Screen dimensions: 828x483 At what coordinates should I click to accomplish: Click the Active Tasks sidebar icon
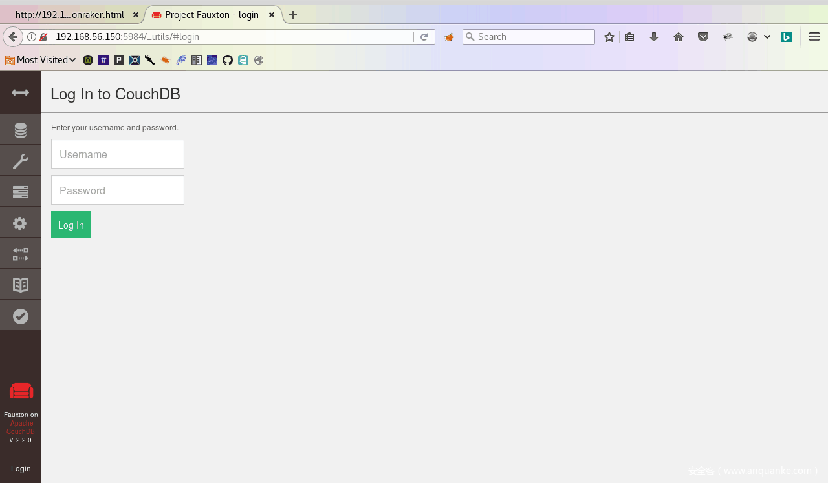click(x=20, y=192)
